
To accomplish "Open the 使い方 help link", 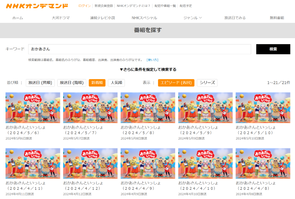I will point(153,60).
